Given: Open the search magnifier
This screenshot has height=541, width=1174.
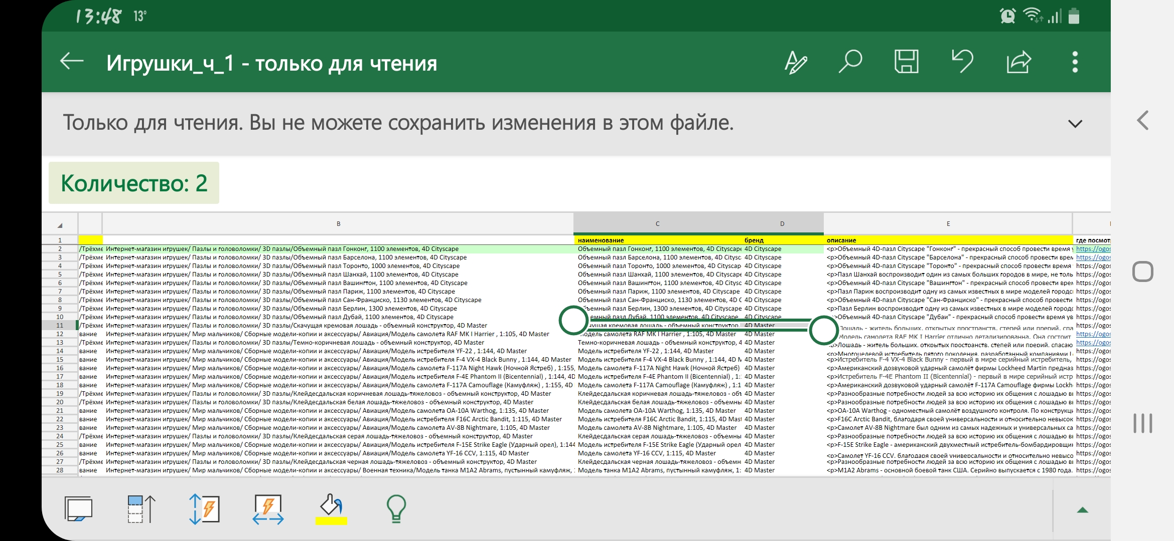Looking at the screenshot, I should tap(850, 62).
